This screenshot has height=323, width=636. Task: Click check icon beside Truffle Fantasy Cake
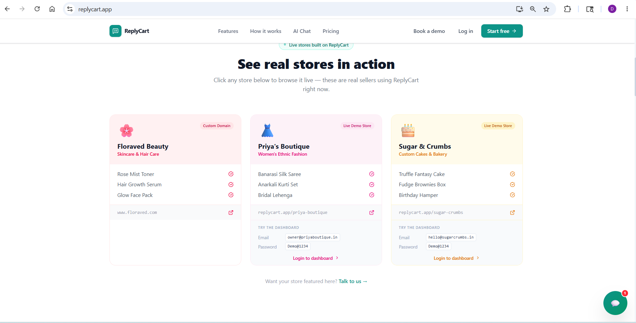513,174
